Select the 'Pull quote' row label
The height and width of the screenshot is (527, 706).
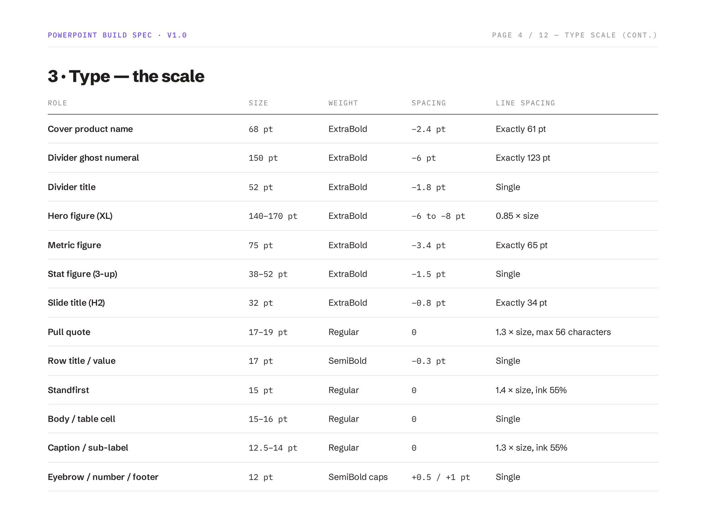(x=69, y=332)
